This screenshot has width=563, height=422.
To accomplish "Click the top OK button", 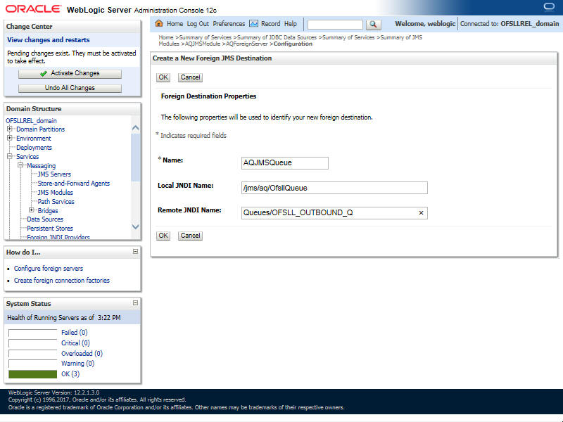I will [x=163, y=77].
